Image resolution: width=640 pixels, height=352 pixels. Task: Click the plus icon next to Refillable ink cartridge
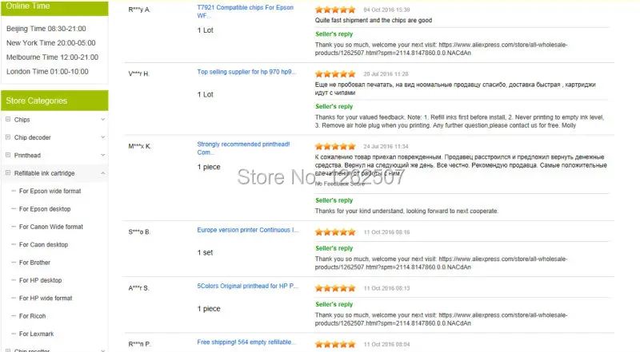click(x=8, y=173)
